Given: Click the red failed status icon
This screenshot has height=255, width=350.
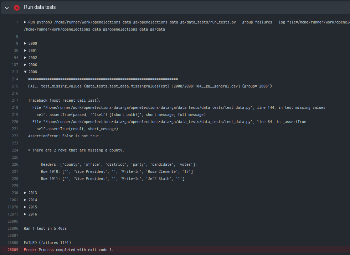Looking at the screenshot, I should [x=17, y=8].
